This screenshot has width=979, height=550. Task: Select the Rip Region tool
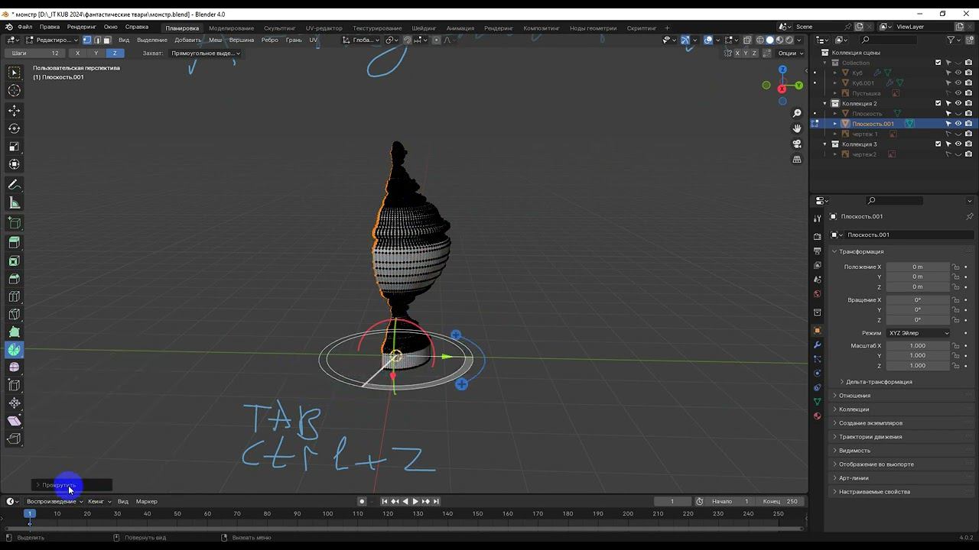tap(15, 438)
